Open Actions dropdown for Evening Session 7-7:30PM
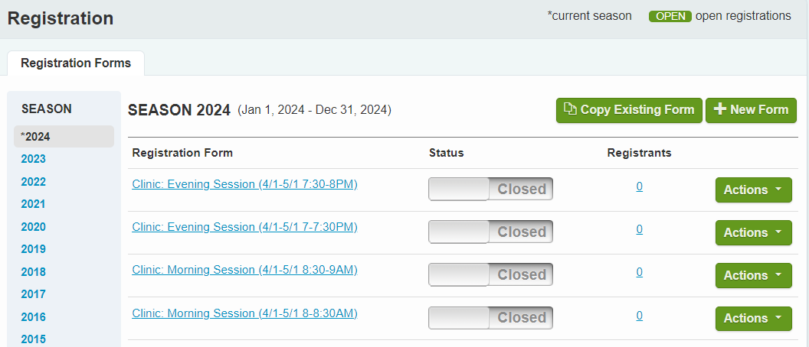809x347 pixels. 753,232
